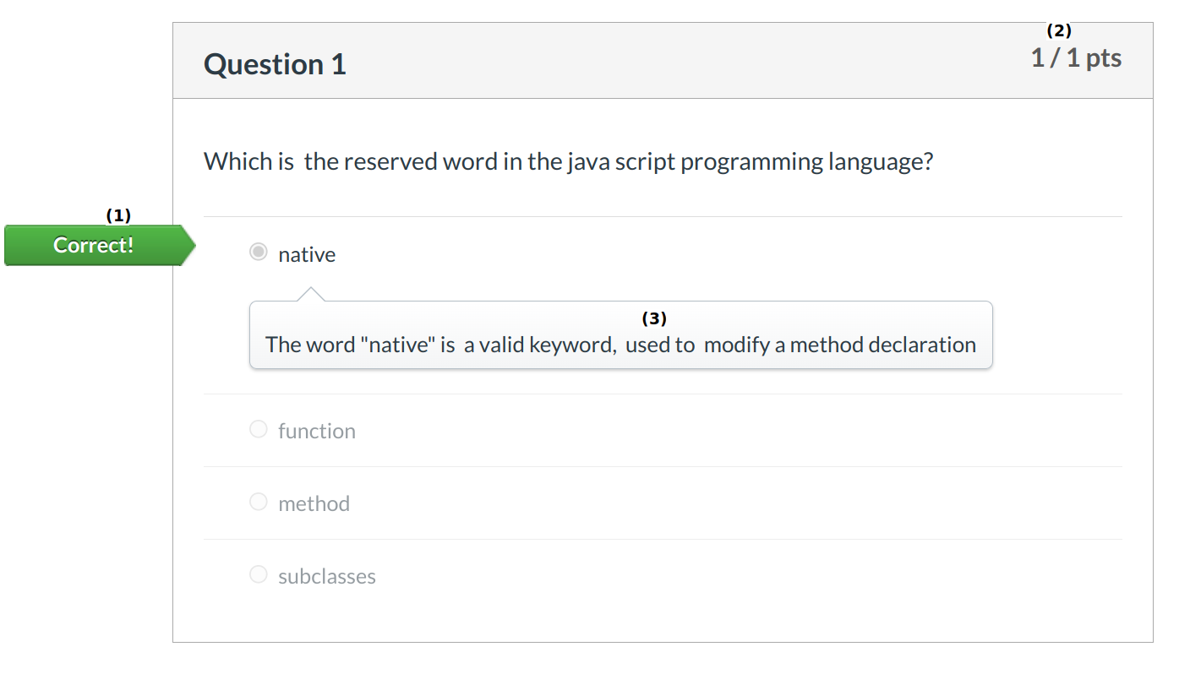The height and width of the screenshot is (674, 1190).
Task: Pick the "method" radio button
Action: pos(259,502)
